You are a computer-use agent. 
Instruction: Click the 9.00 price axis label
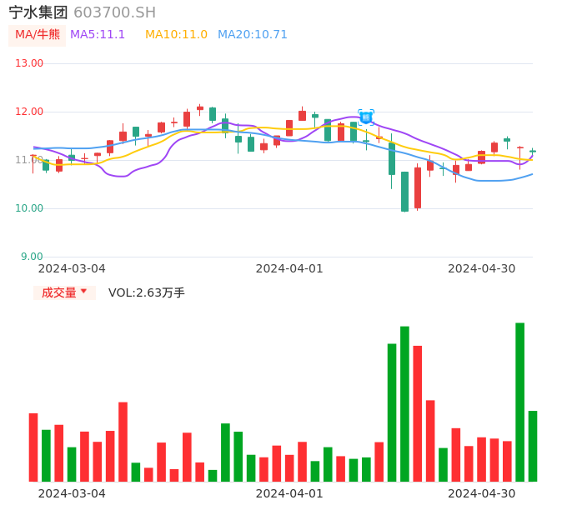pos(33,257)
